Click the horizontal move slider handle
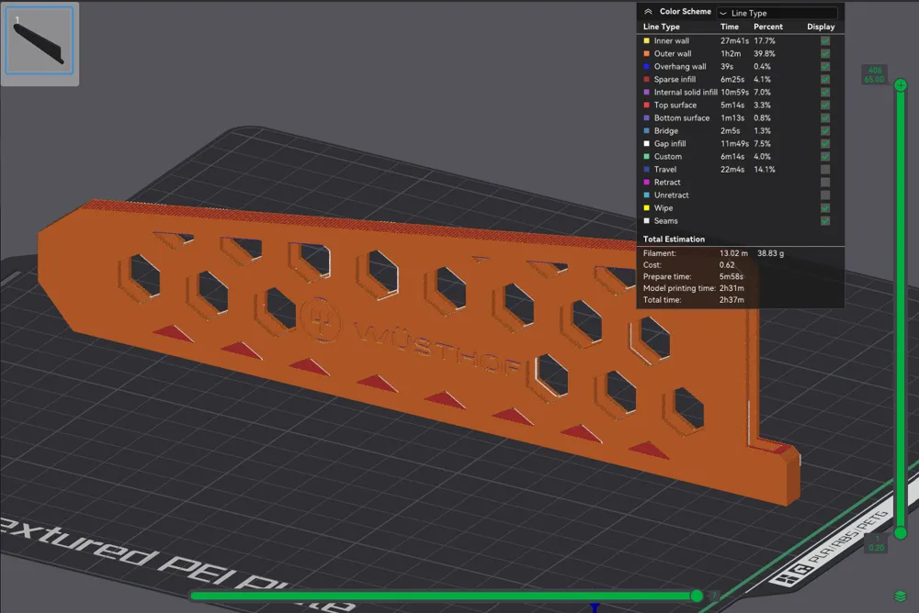919x613 pixels. click(x=697, y=596)
